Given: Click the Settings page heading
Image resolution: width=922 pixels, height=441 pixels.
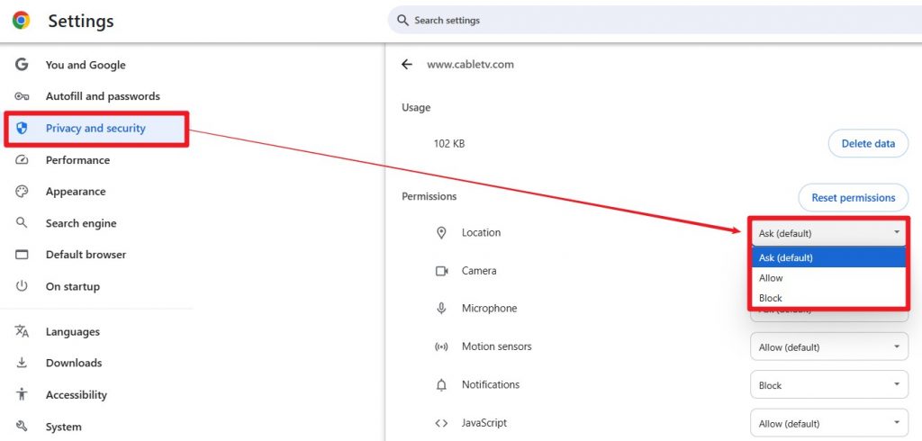Looking at the screenshot, I should tap(81, 22).
